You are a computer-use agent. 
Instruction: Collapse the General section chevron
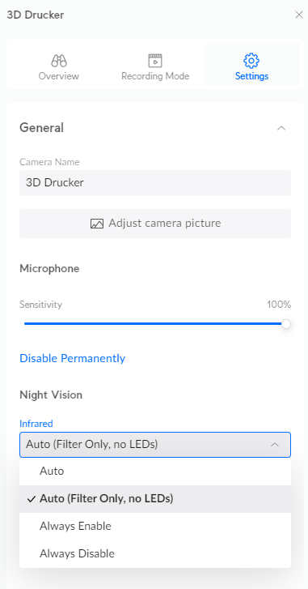[x=281, y=128]
